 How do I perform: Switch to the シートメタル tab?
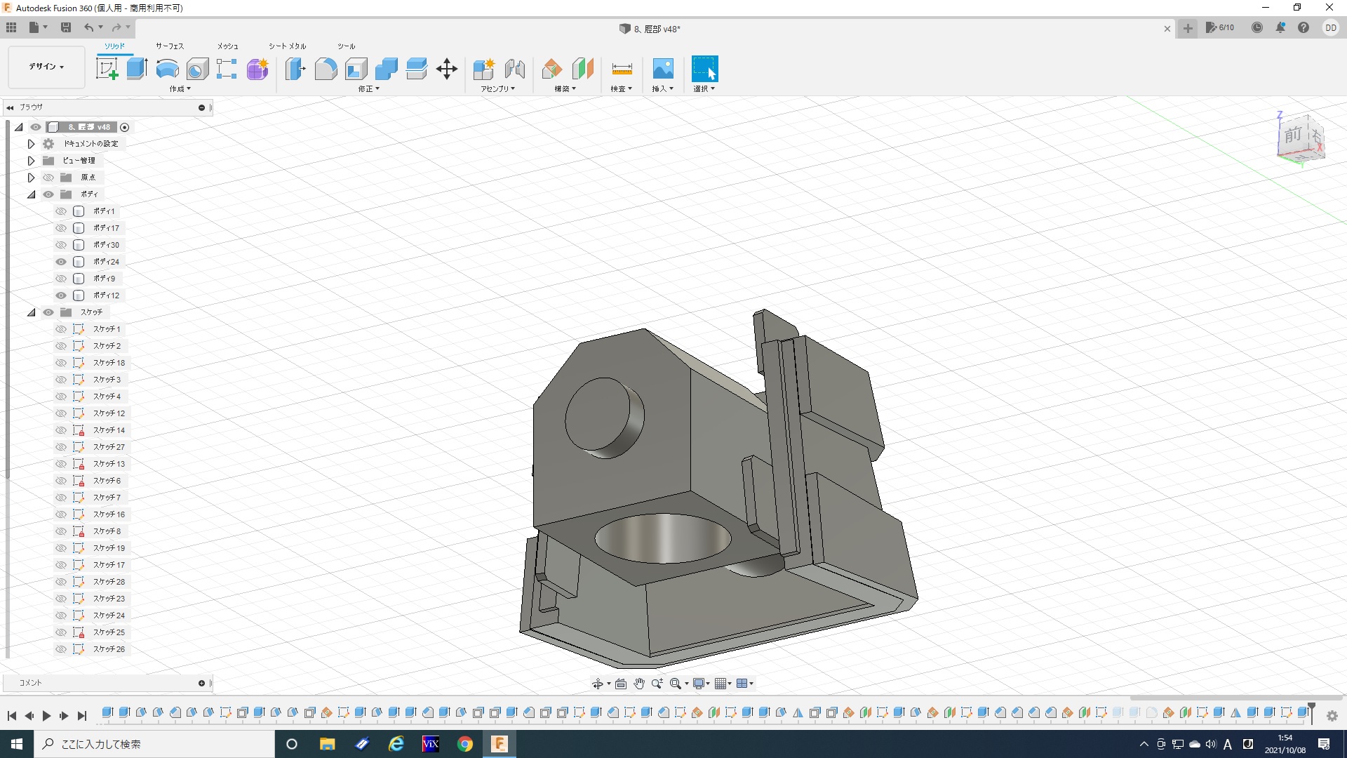pos(287,46)
